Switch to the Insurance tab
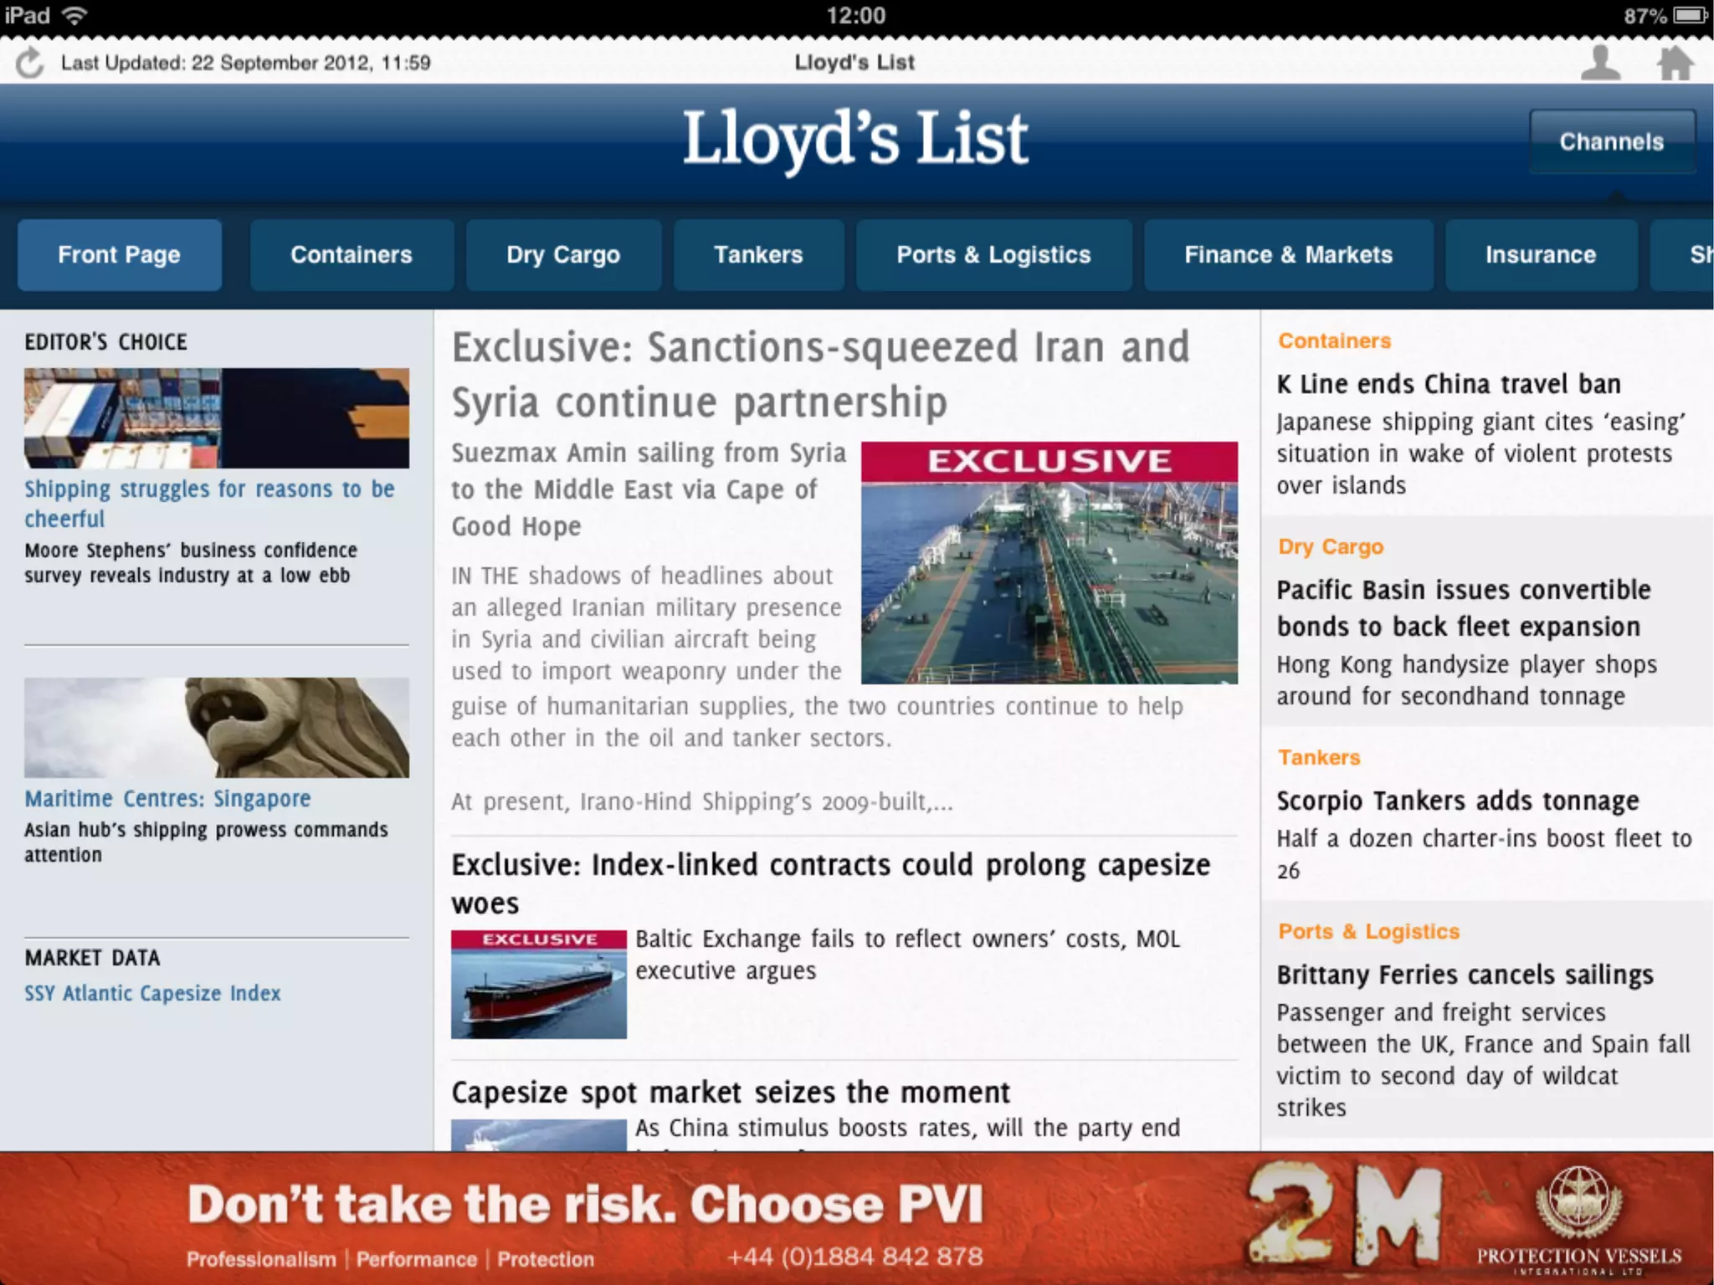Image resolution: width=1714 pixels, height=1285 pixels. (1540, 254)
